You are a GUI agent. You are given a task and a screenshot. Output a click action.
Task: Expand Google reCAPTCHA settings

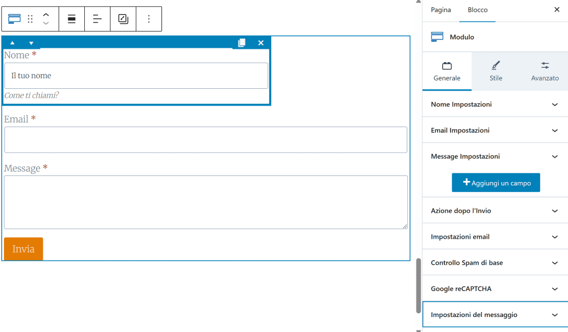pyautogui.click(x=495, y=289)
